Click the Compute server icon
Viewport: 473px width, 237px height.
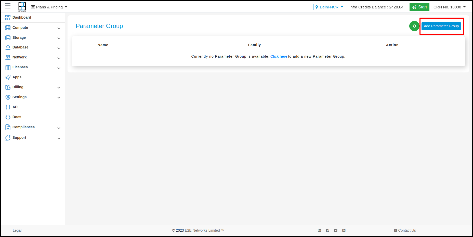click(8, 28)
